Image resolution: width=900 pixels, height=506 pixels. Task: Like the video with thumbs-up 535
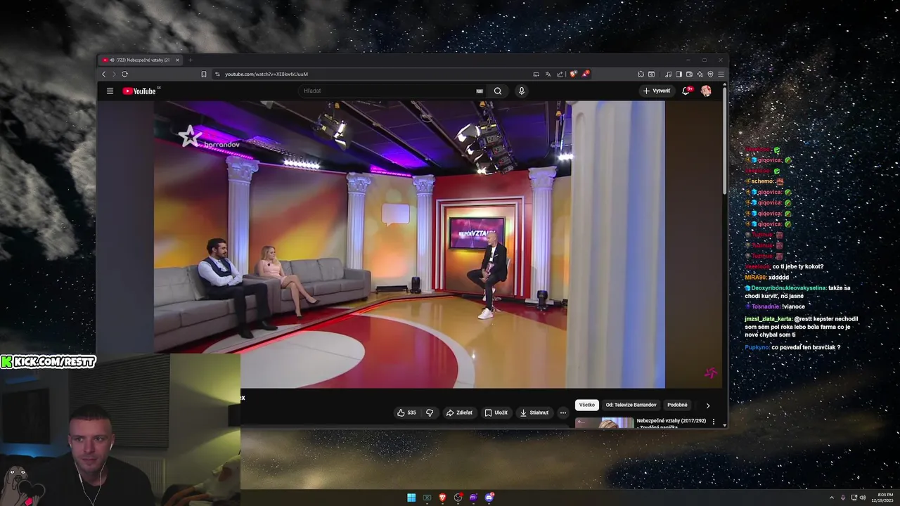click(406, 413)
